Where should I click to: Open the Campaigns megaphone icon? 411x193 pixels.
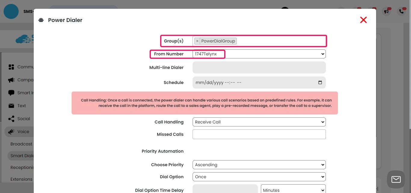tap(11, 80)
